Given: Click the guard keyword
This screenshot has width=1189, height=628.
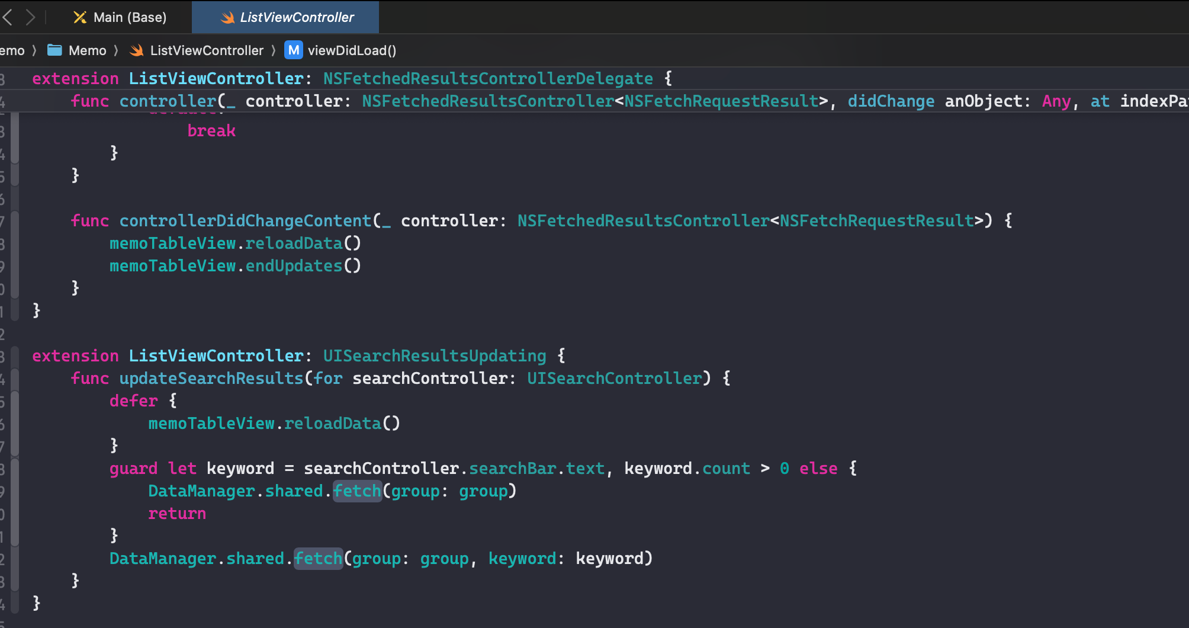Looking at the screenshot, I should (x=134, y=468).
